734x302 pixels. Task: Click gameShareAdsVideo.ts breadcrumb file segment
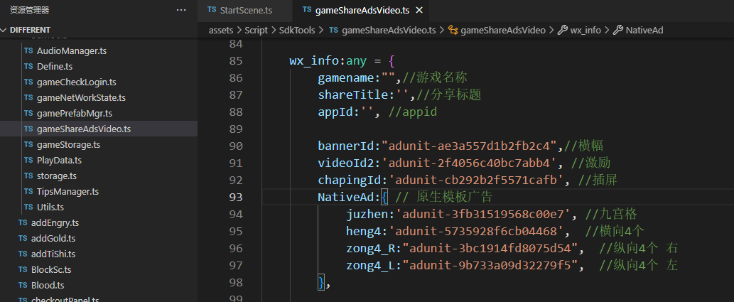pyautogui.click(x=389, y=30)
